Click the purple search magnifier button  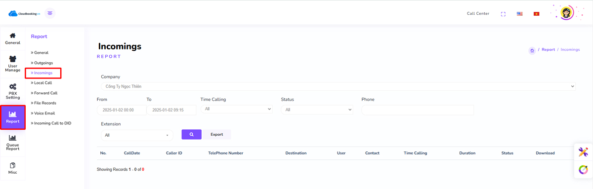coord(192,134)
